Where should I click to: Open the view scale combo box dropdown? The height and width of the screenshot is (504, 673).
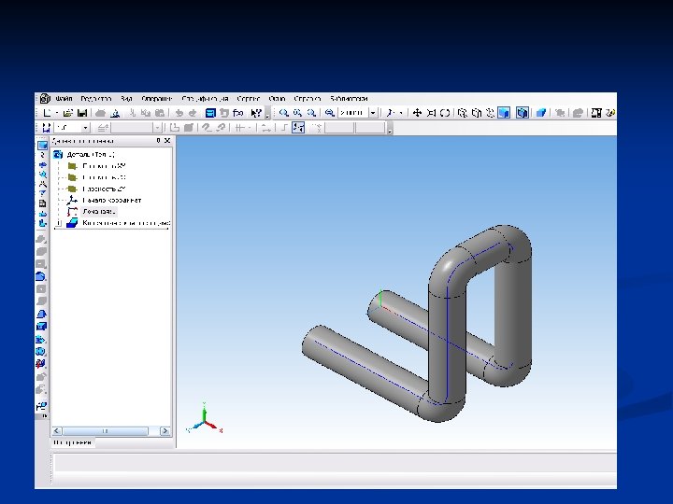pyautogui.click(x=373, y=113)
